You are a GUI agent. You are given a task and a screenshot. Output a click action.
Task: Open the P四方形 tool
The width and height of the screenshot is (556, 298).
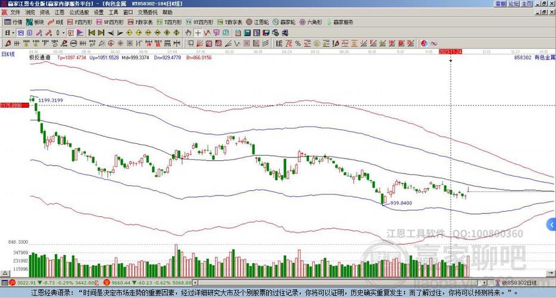(79, 22)
